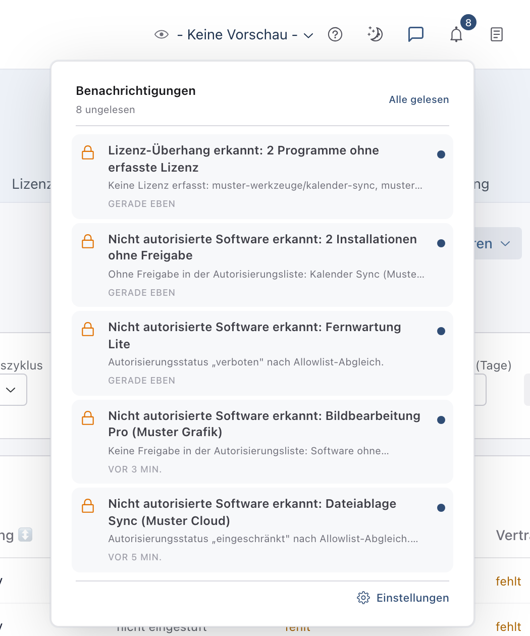Screen dimensions: 530x636
Task: Click the Benachrichtigungen heading
Action: [136, 91]
